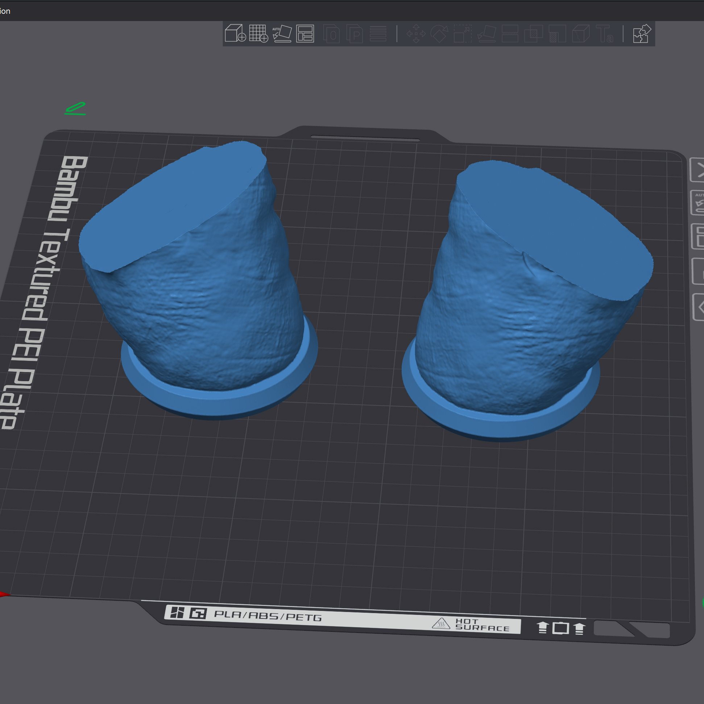Viewport: 704px width, 704px height.
Task: Toggle the Split to objects icon
Action: tap(331, 34)
